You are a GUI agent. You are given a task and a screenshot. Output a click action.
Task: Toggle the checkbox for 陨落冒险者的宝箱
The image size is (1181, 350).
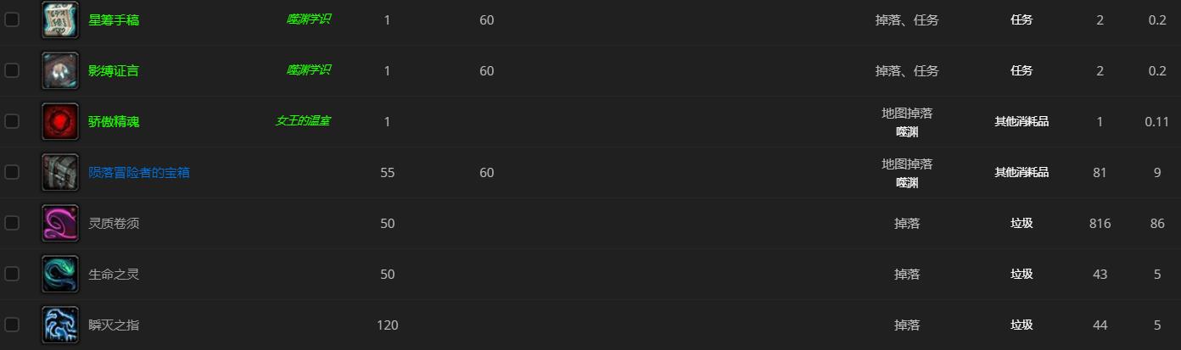click(x=12, y=171)
